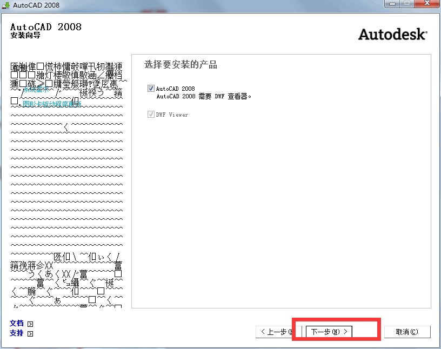
Task: Click the disabled maximize window button
Action: point(407,4)
